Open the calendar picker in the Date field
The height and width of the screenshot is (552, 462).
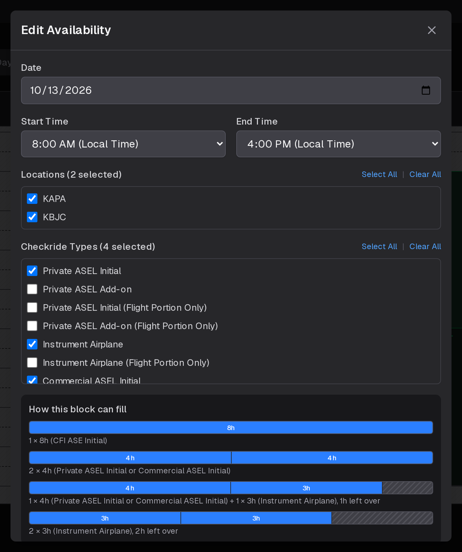tap(426, 90)
